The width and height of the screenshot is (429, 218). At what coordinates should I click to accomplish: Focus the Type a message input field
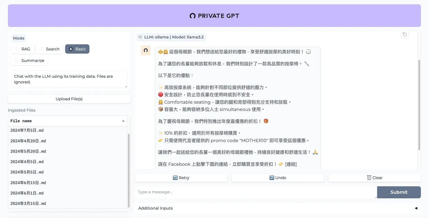point(256,192)
